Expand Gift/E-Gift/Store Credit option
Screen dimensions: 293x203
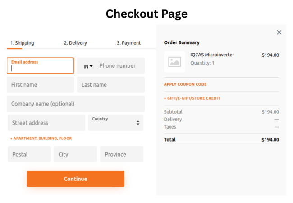192,98
